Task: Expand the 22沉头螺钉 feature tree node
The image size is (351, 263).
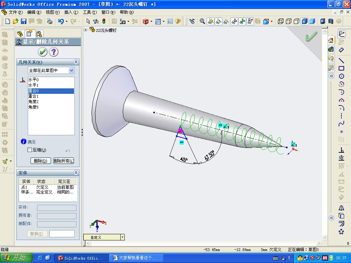Action: [x=85, y=30]
